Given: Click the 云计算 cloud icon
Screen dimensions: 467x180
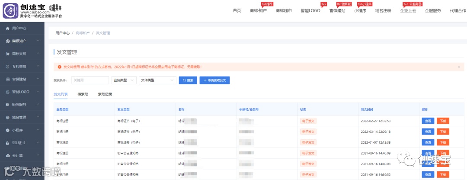Looking at the screenshot, I should tap(8, 156).
